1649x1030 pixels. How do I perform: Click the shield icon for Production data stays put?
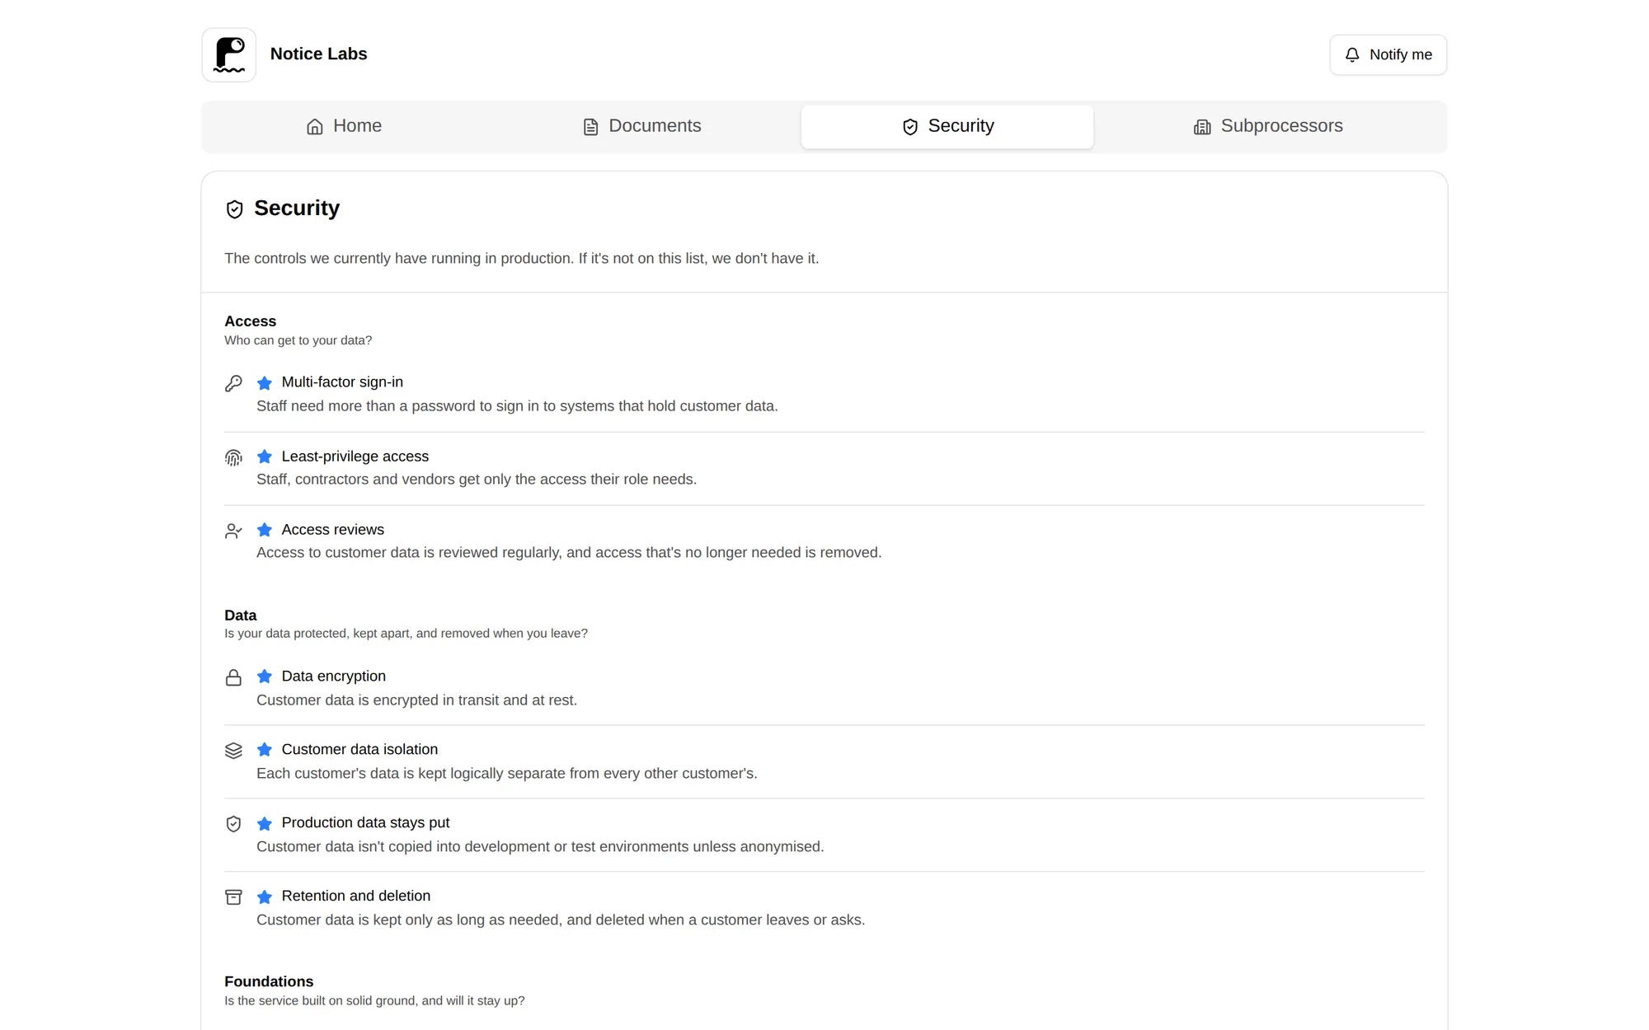[x=233, y=824]
